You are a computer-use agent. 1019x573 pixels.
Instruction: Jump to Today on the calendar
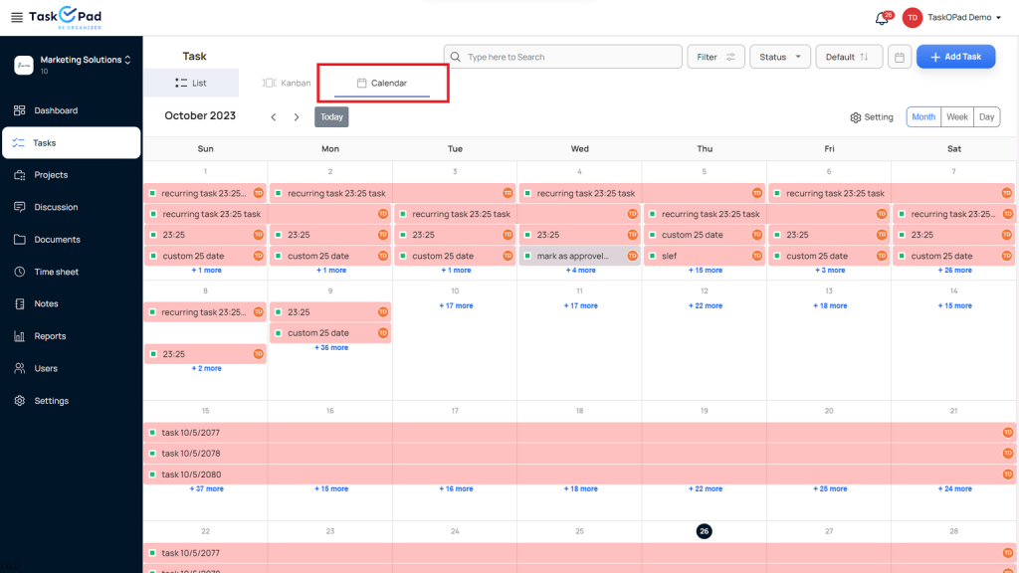(331, 116)
